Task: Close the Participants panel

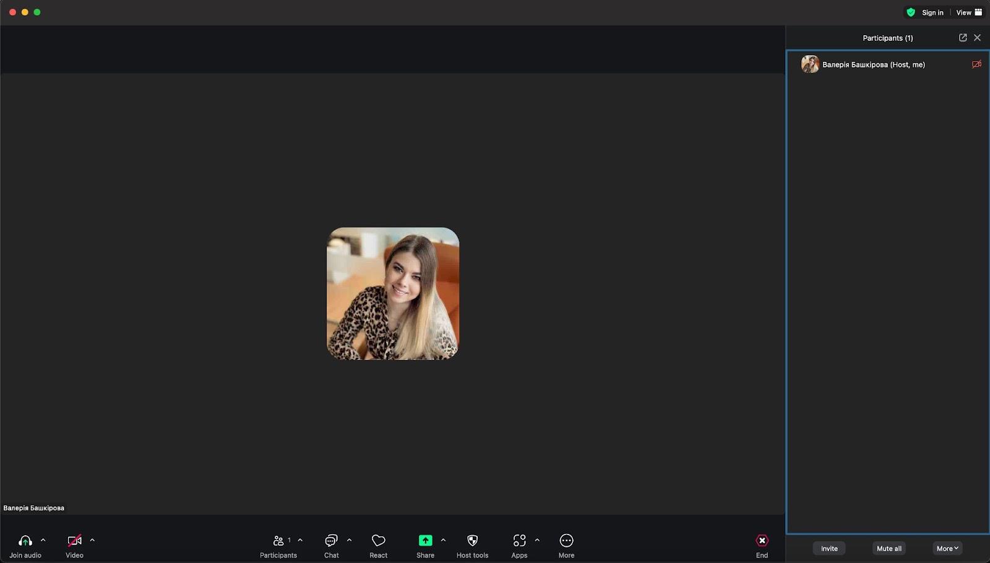Action: click(978, 38)
